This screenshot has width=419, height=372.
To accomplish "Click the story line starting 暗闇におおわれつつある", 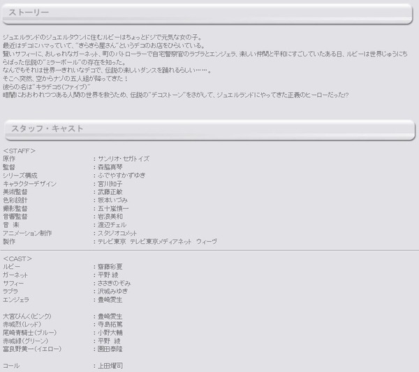I will coord(176,95).
